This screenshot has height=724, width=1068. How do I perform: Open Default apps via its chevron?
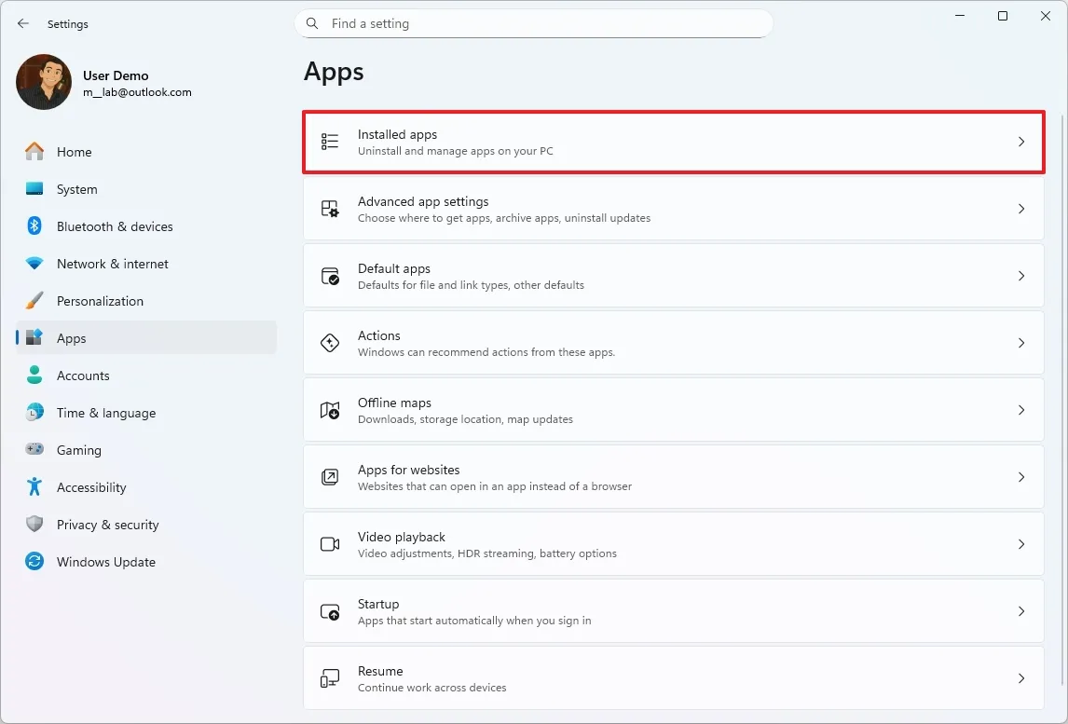click(1021, 276)
